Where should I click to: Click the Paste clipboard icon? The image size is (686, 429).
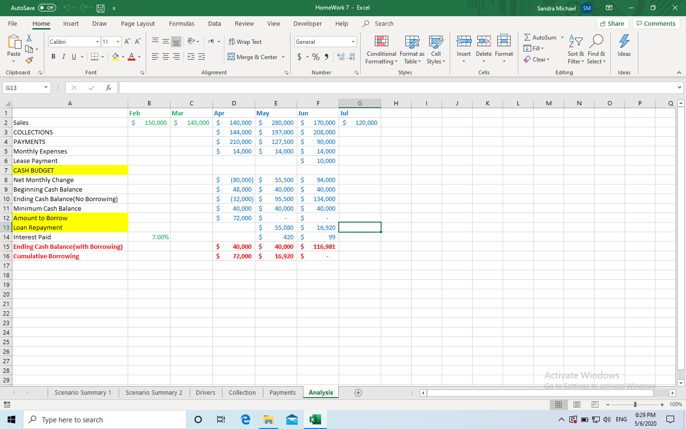click(x=14, y=41)
